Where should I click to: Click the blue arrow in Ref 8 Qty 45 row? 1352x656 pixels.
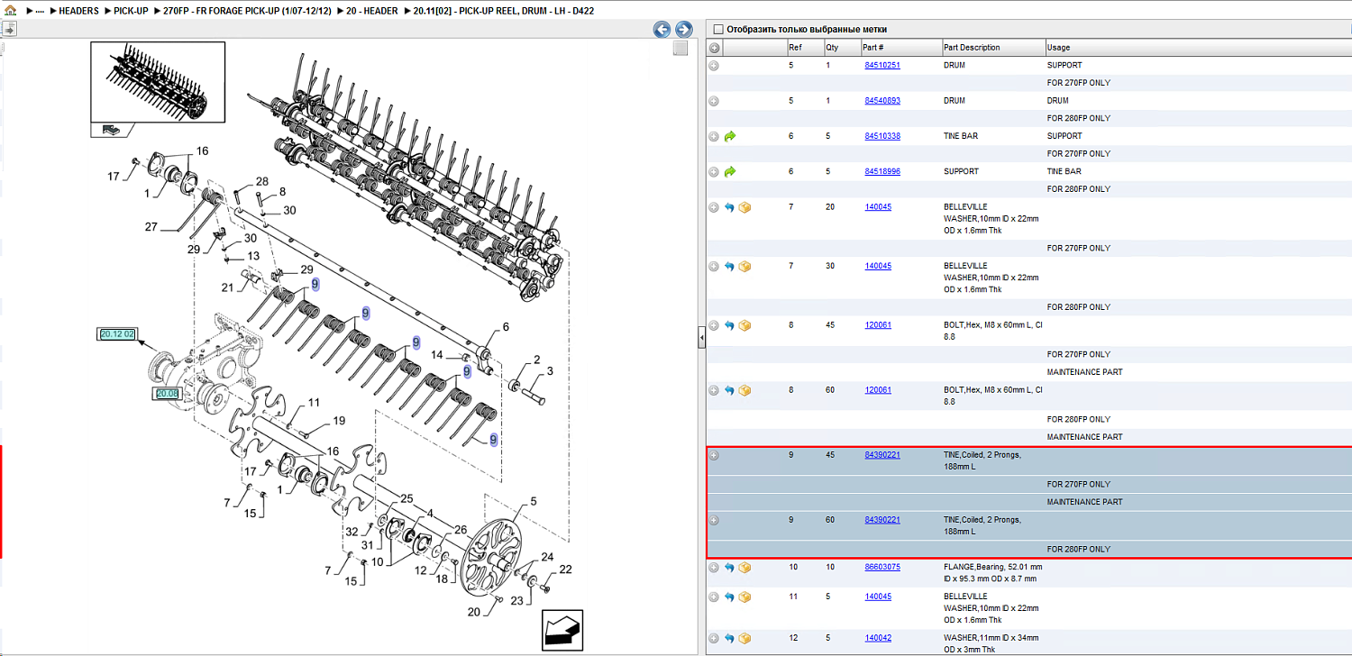pos(730,325)
